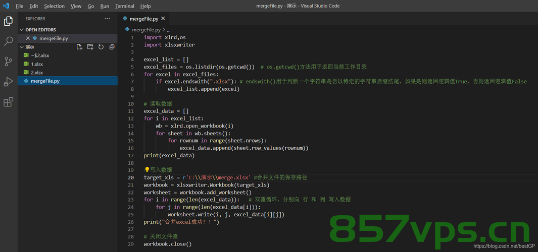Viewport: 538px width, 252px height.
Task: Close mergeFile.py in Open Editors list
Action: tap(28, 38)
